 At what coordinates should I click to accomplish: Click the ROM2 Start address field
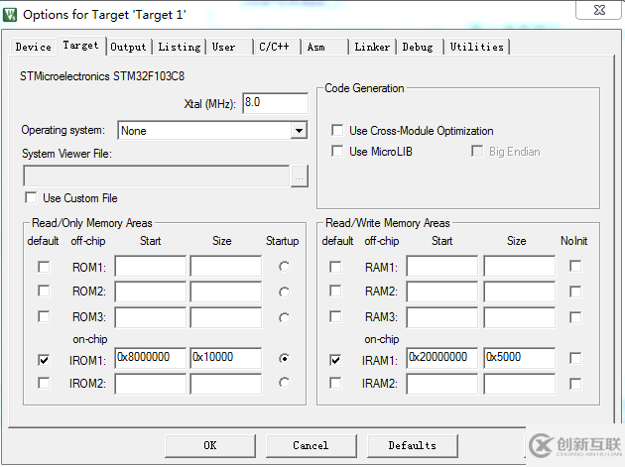[150, 292]
